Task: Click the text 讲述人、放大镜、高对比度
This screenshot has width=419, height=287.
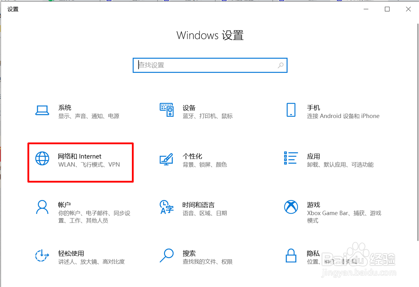Action: click(x=91, y=262)
